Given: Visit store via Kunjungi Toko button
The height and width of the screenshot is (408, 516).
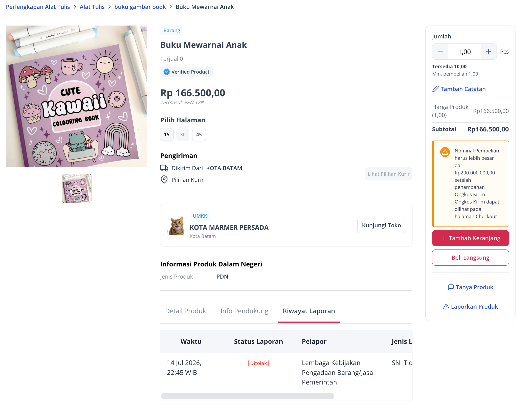Looking at the screenshot, I should point(381,225).
